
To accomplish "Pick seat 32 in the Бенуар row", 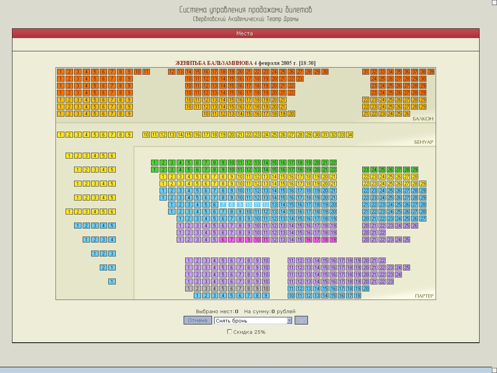I will click(x=333, y=135).
